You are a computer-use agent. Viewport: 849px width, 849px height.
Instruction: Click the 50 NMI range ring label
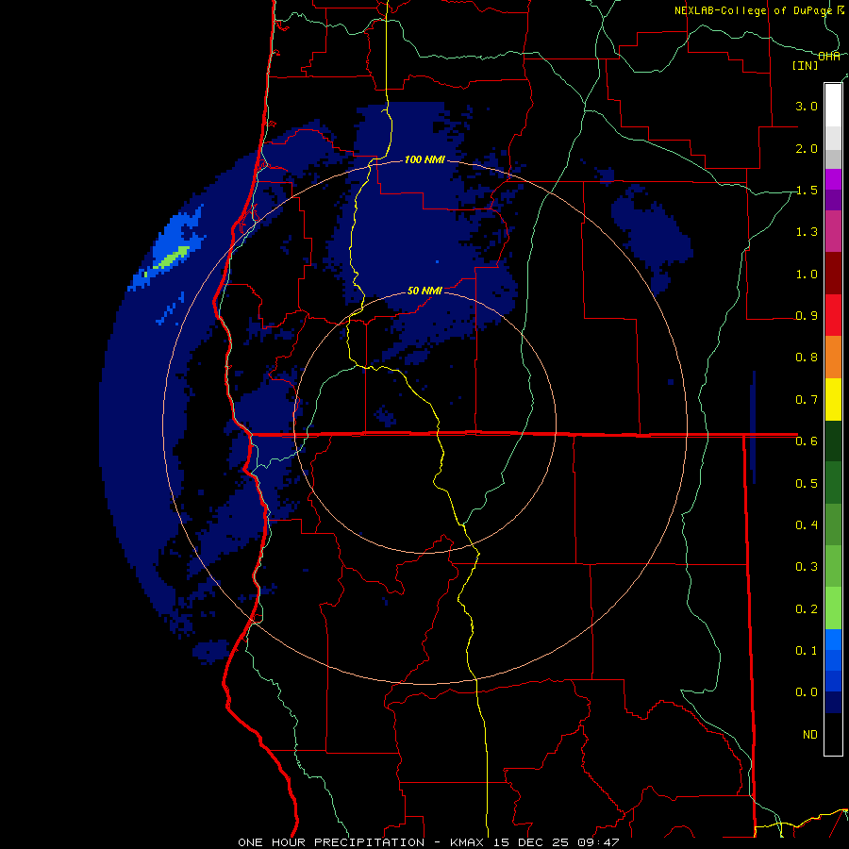click(424, 291)
